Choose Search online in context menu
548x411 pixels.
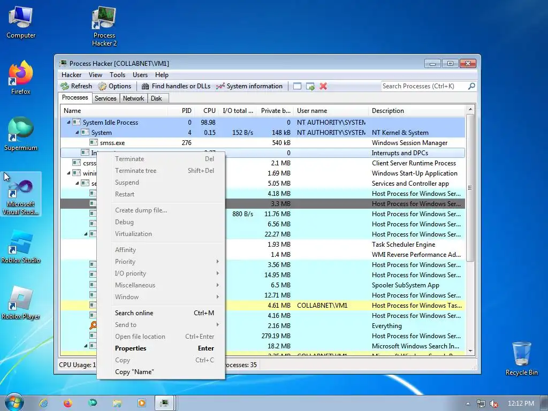168,313
